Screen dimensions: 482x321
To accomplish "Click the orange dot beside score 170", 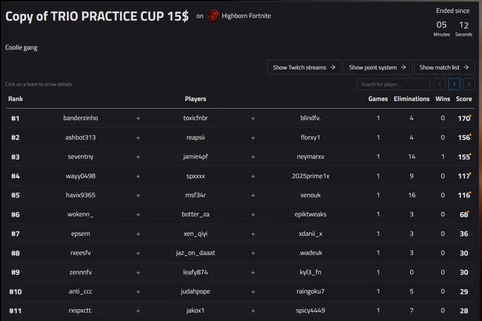I will (471, 116).
